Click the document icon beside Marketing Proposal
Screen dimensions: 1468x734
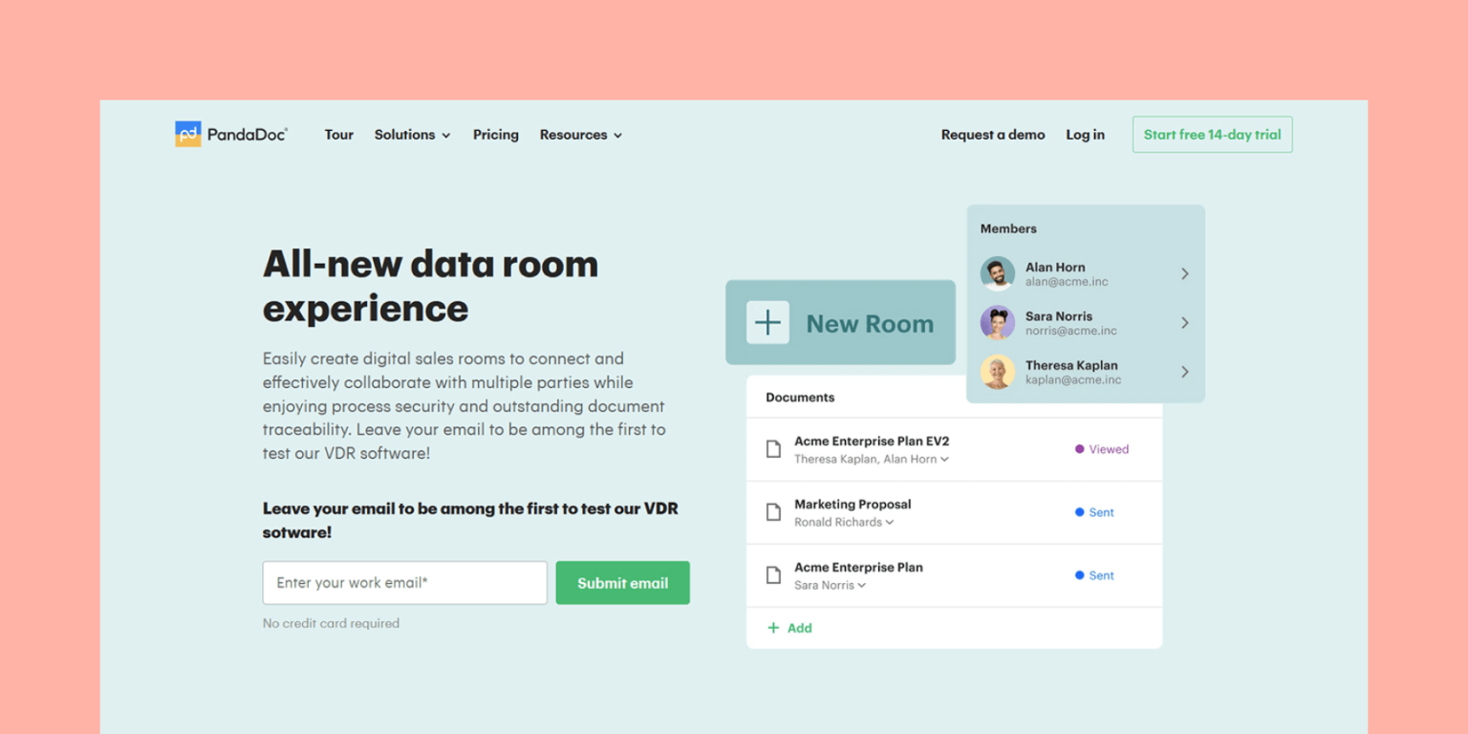pyautogui.click(x=773, y=512)
